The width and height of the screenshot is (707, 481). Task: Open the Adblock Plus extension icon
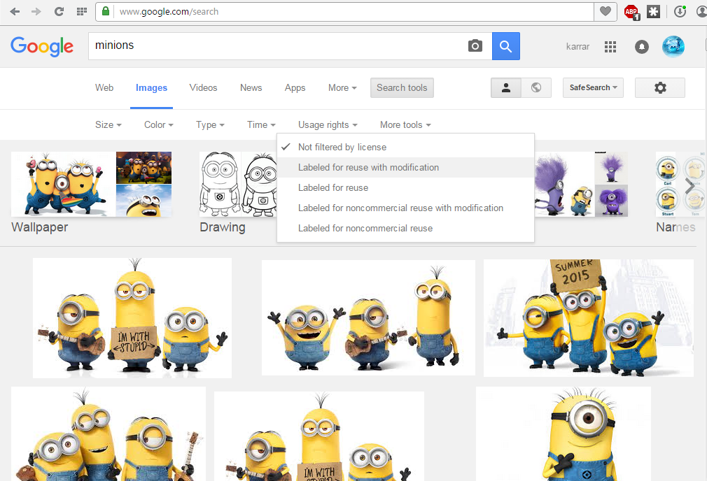click(631, 12)
